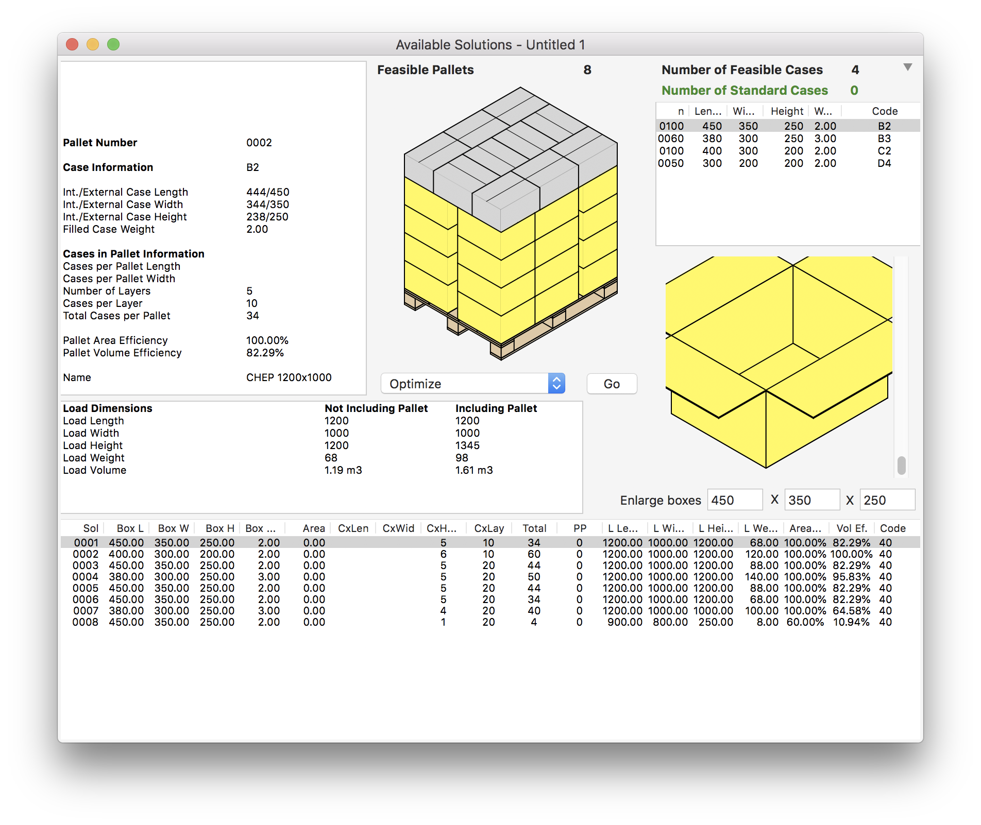
Task: Select solution row 0002
Action: (490, 554)
